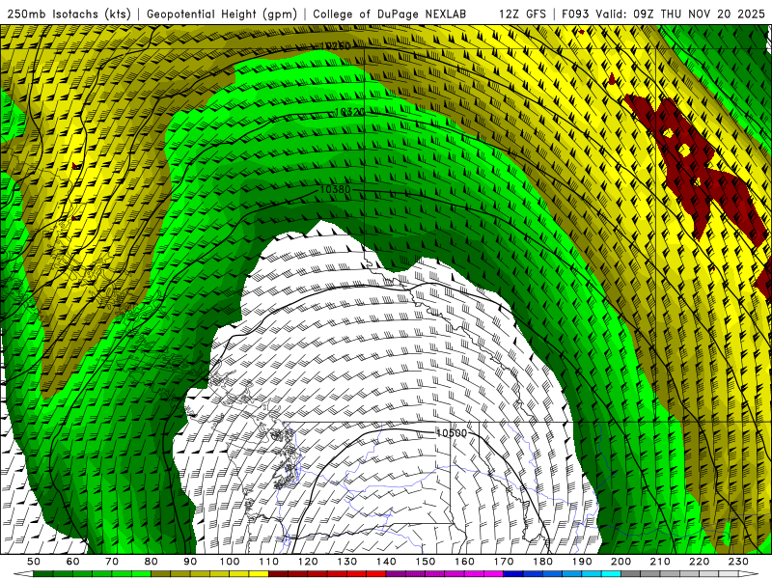Click the 190 knot legend value
This screenshot has height=579, width=772.
pyautogui.click(x=582, y=562)
